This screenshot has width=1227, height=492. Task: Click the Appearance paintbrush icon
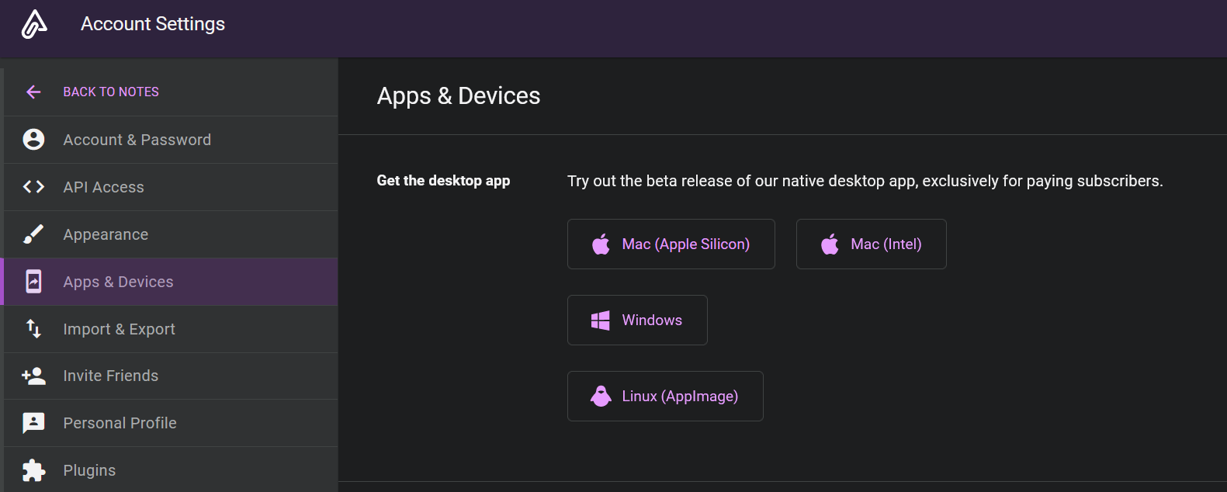point(33,234)
